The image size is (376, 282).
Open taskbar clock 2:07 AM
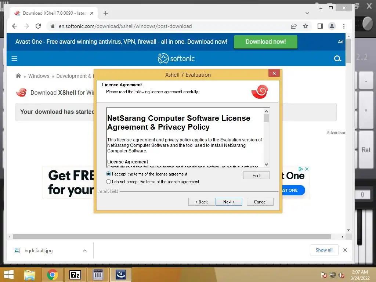click(360, 275)
